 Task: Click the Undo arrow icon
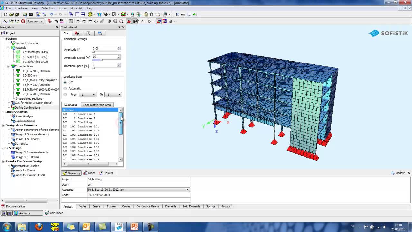tap(51, 15)
